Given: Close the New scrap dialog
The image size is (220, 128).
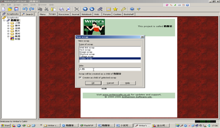Looking at the screenshot, I should point(142,37).
